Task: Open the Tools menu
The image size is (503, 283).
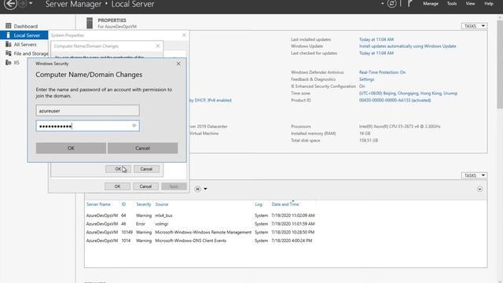Action: coord(452,3)
